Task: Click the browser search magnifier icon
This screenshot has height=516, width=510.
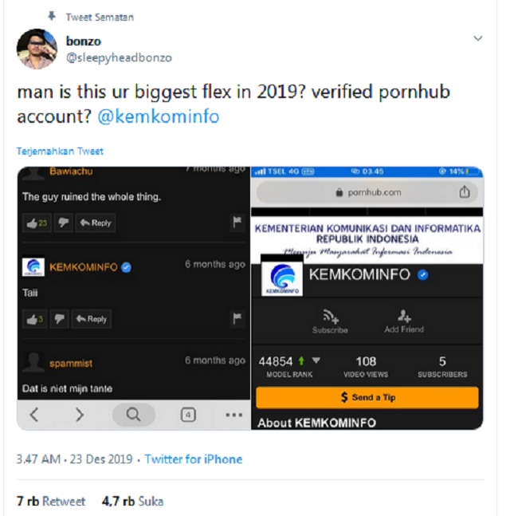Action: click(x=134, y=415)
